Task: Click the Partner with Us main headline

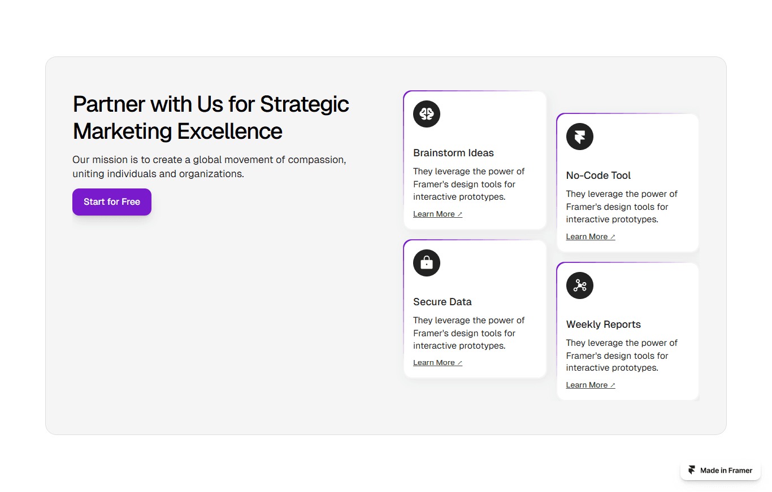Action: point(211,117)
